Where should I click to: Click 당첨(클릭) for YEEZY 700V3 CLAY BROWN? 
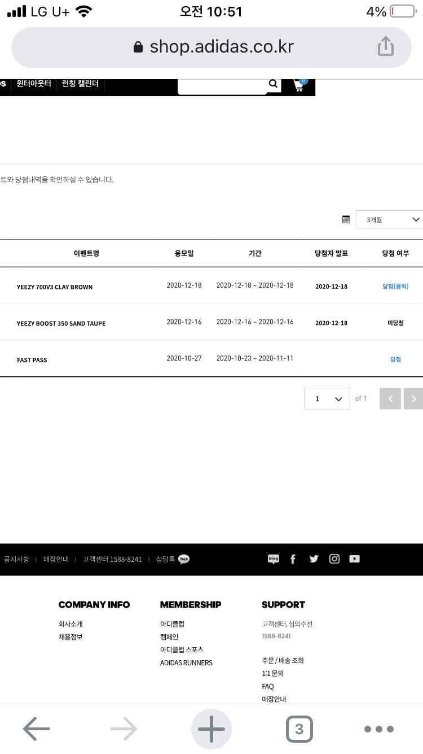pos(395,287)
